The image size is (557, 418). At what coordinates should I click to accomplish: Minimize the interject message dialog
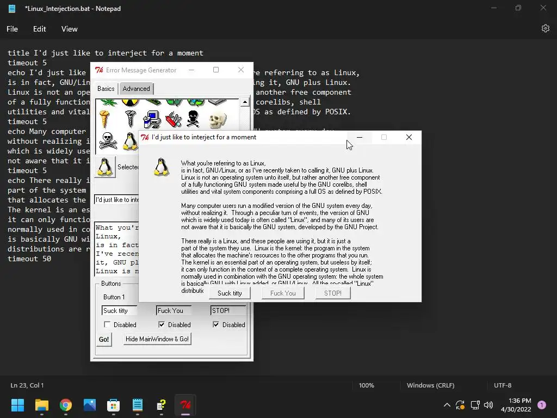click(360, 137)
